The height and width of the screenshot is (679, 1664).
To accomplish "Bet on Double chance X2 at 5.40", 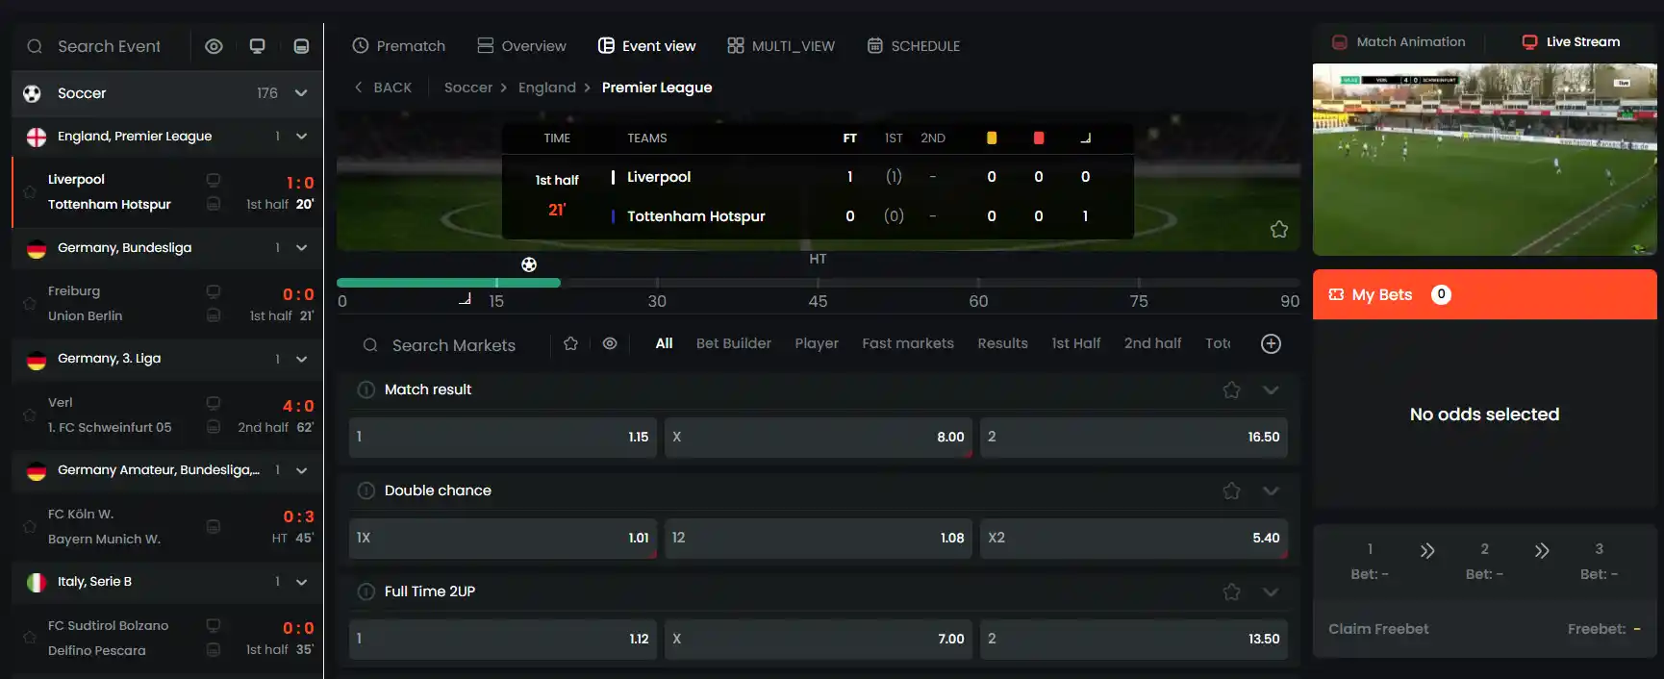I will pyautogui.click(x=1134, y=538).
